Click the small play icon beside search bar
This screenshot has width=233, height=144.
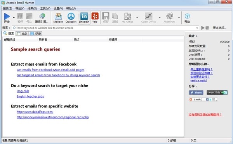point(203,28)
